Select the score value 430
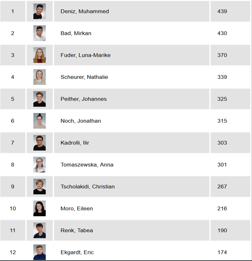The height and width of the screenshot is (261, 252). click(x=222, y=33)
